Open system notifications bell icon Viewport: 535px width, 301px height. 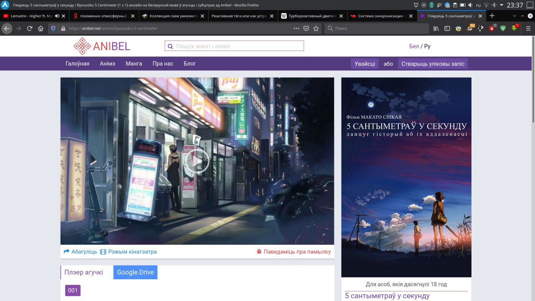click(416, 5)
